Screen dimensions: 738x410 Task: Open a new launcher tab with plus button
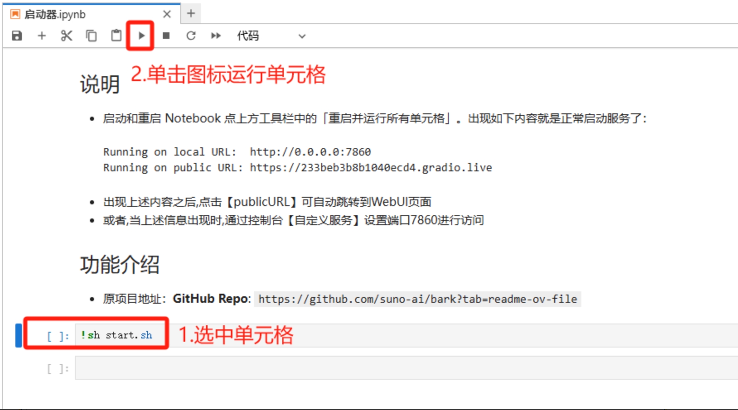(191, 14)
